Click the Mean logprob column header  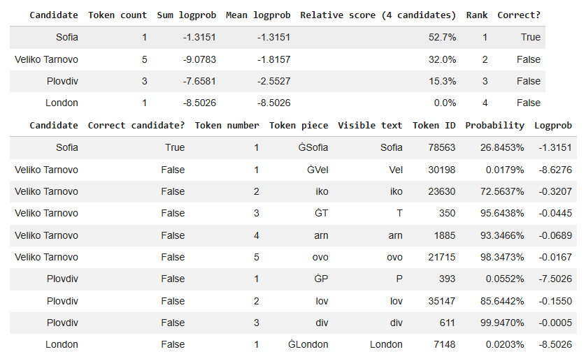pyautogui.click(x=258, y=15)
